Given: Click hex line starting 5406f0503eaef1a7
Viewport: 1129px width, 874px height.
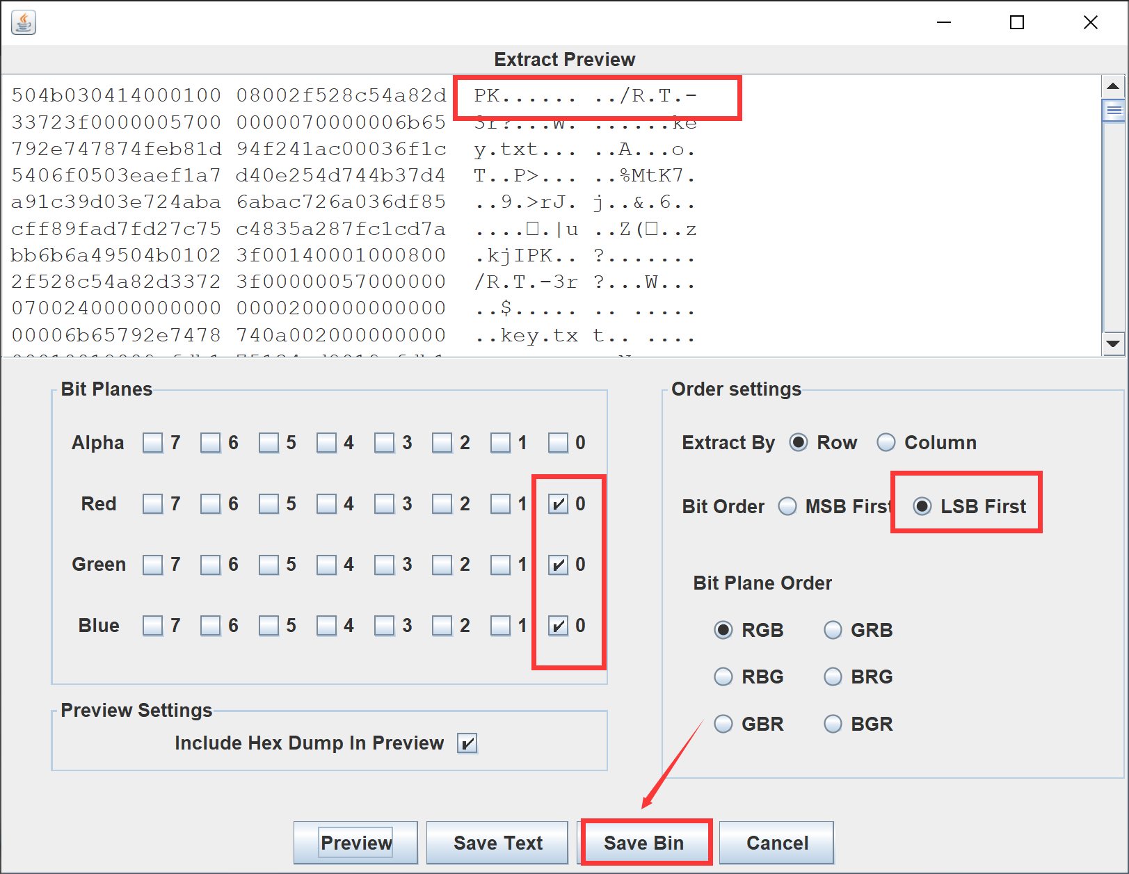Looking at the screenshot, I should pos(354,175).
